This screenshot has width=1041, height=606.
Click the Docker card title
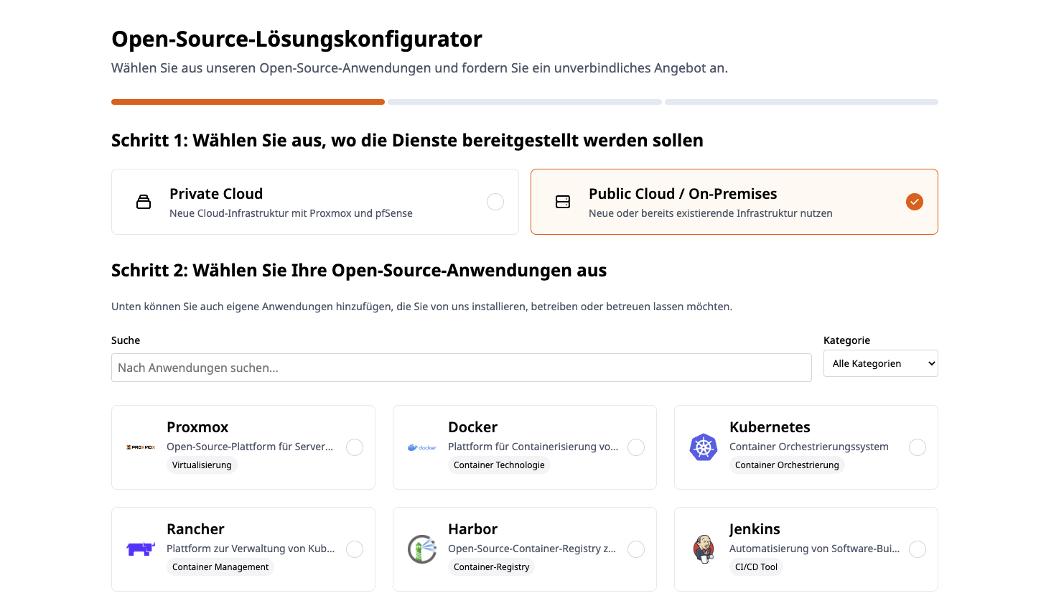tap(472, 427)
